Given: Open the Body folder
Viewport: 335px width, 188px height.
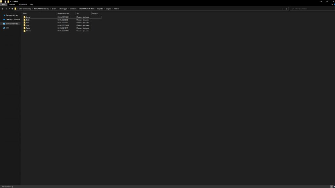Looking at the screenshot, I should coord(28,20).
